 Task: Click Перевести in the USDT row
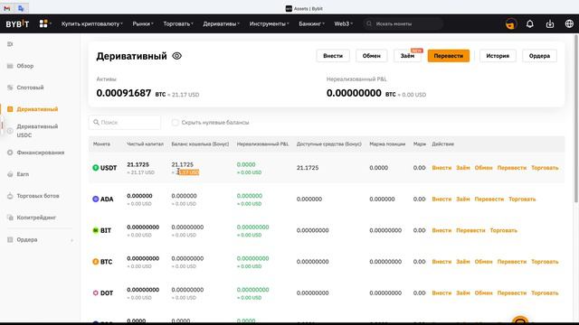click(512, 168)
